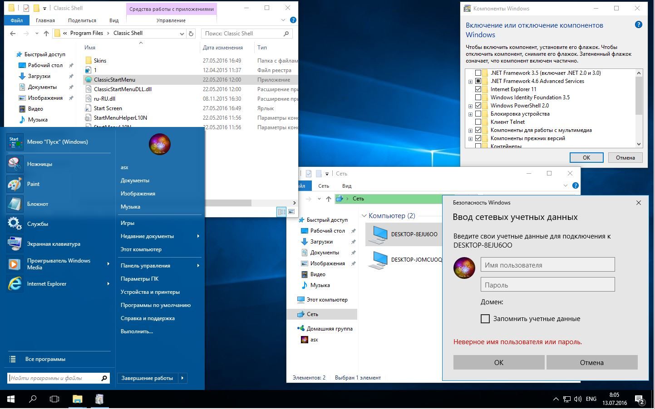
Task: Expand .NET Framework 4.6 Advanced Services tree
Action: 470,82
